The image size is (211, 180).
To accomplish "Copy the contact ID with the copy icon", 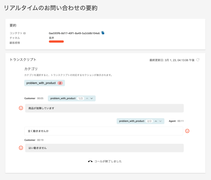I will tap(103, 33).
